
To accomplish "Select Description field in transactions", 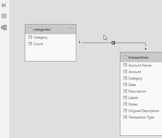I will 141,91.
